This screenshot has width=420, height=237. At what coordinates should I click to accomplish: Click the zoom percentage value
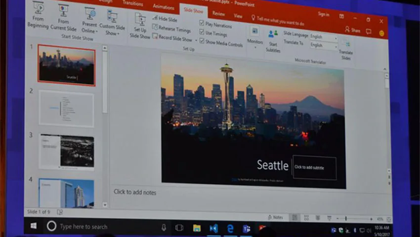380,219
